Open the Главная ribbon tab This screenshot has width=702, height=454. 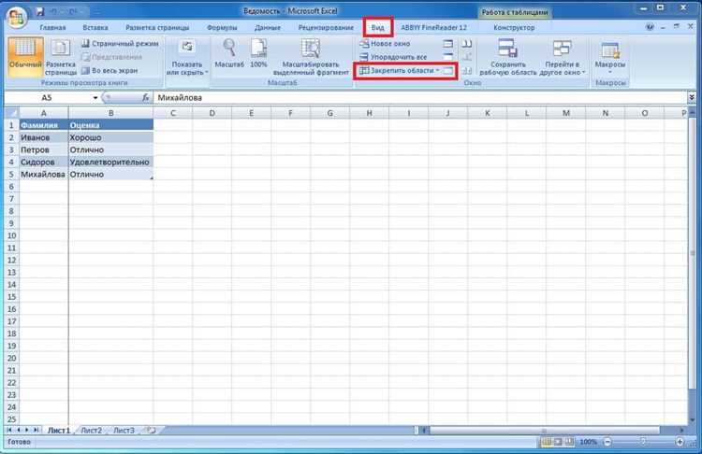(x=52, y=28)
